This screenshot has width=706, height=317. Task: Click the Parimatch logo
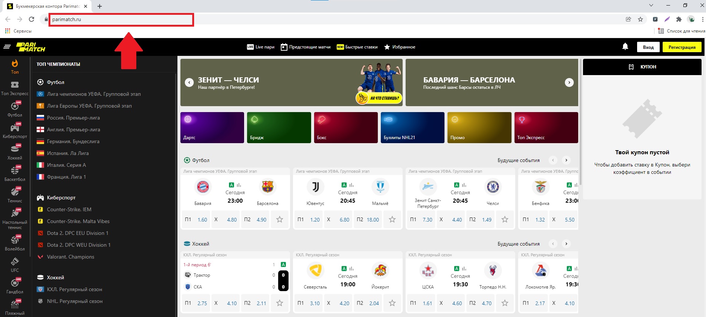coord(31,47)
